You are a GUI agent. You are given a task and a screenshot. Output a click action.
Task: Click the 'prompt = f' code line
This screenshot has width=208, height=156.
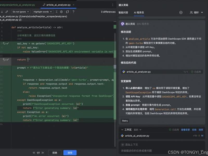[x=53, y=68]
